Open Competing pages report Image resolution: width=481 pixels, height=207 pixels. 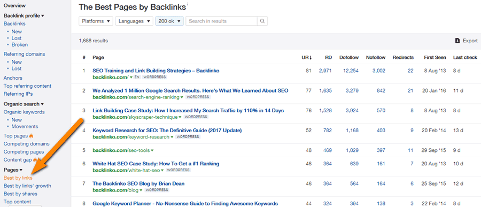click(x=24, y=152)
